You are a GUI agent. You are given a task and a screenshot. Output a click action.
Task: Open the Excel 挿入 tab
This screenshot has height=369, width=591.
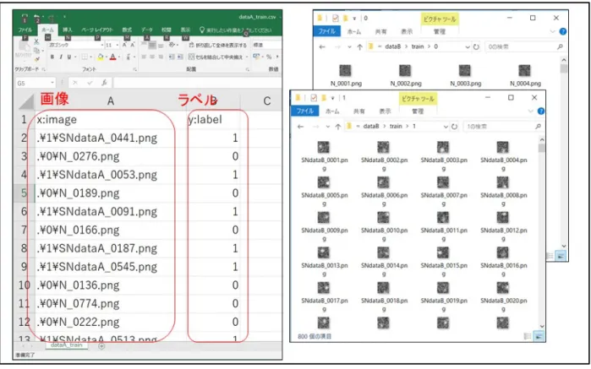click(68, 30)
